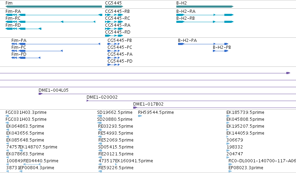The image size is (296, 173).
Task: Select the CG5445-PA protein glyph
Action: [x=114, y=58]
